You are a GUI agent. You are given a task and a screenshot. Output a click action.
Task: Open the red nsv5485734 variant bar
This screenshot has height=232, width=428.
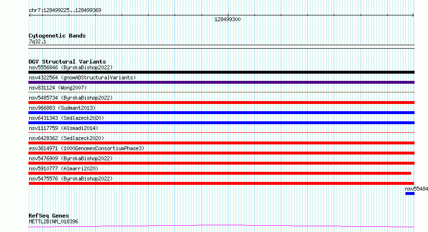[x=221, y=103]
